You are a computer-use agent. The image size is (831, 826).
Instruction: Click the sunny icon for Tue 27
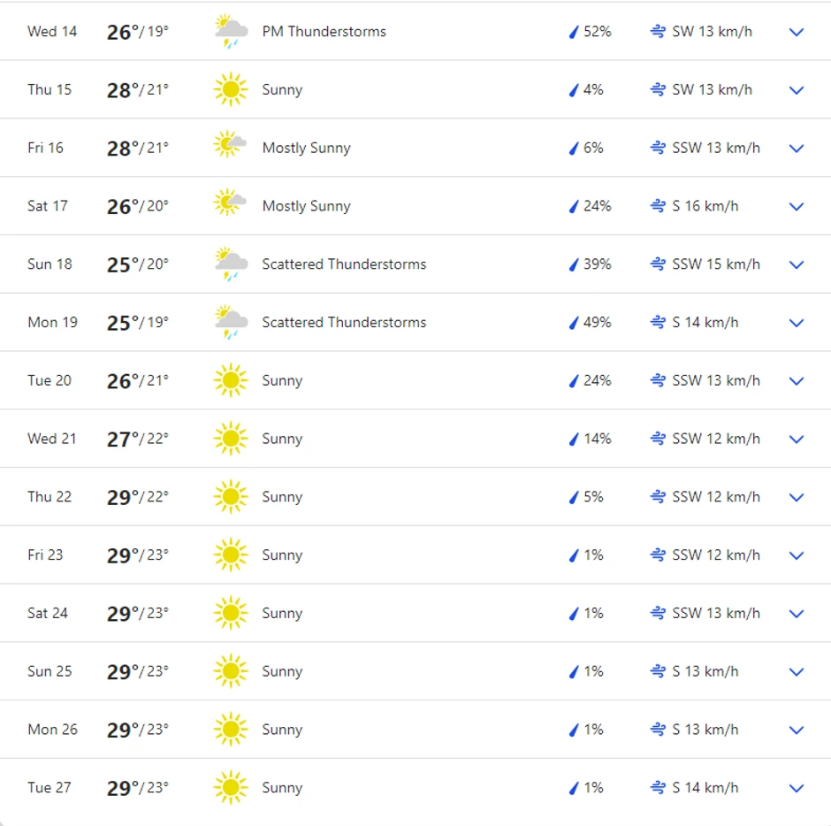231,788
